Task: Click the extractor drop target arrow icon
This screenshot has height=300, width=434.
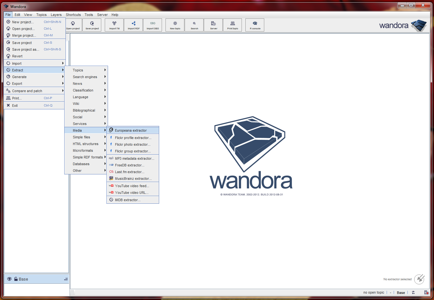Action: tap(419, 279)
